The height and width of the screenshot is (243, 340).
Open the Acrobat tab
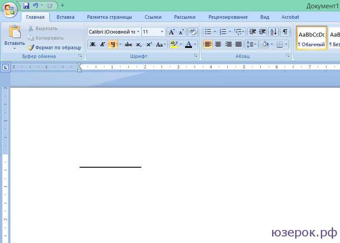coord(290,17)
